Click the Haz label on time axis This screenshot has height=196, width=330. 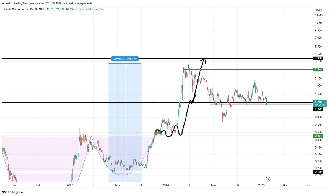[14, 185]
